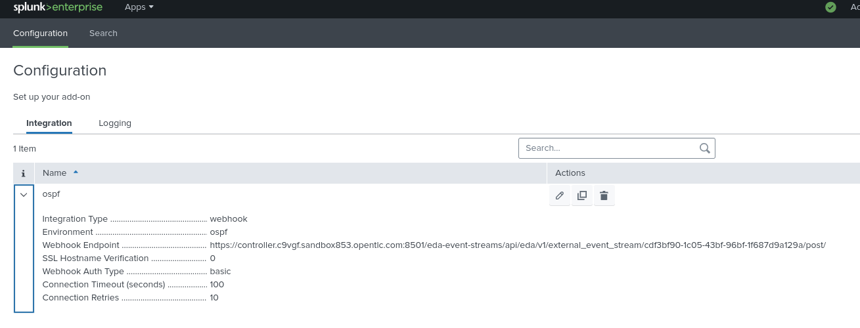Select the Integration tab
Viewport: 860px width, 328px height.
point(49,123)
